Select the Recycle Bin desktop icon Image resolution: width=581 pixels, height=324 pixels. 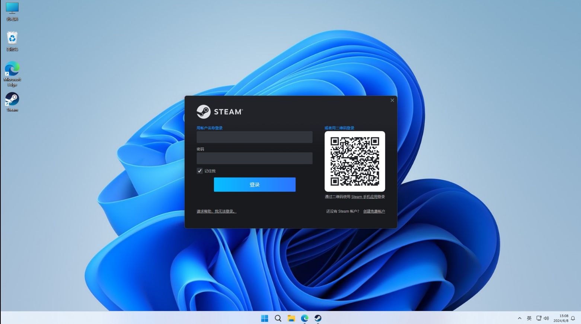click(x=12, y=41)
